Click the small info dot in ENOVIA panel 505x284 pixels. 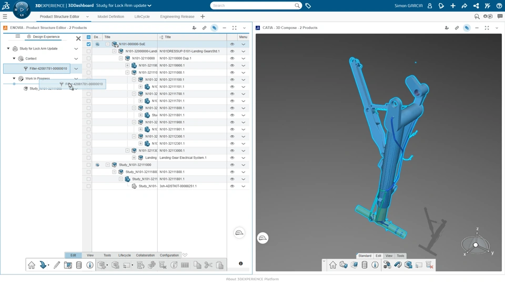pos(240,263)
